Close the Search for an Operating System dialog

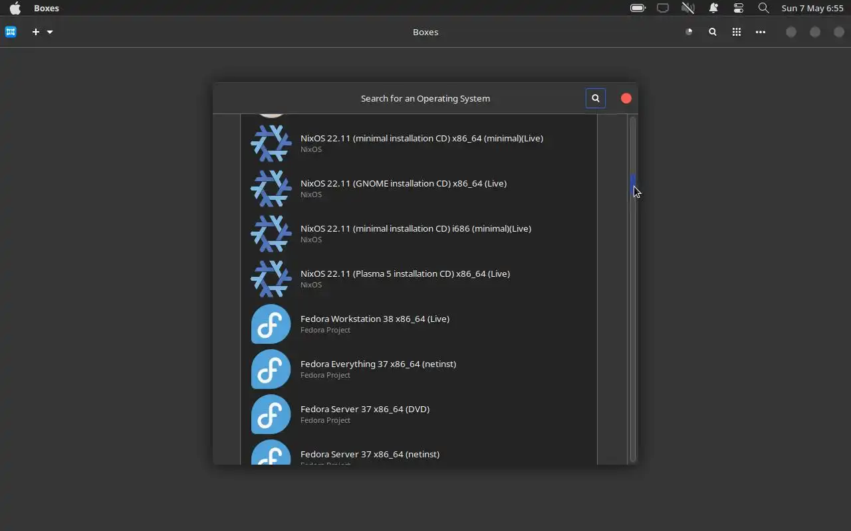click(626, 98)
